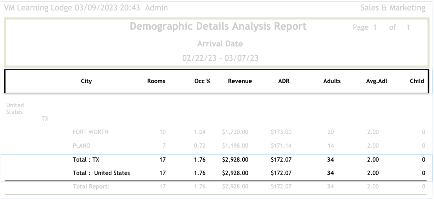The width and height of the screenshot is (434, 200).
Task: Click the Total : United States row label
Action: click(x=101, y=173)
